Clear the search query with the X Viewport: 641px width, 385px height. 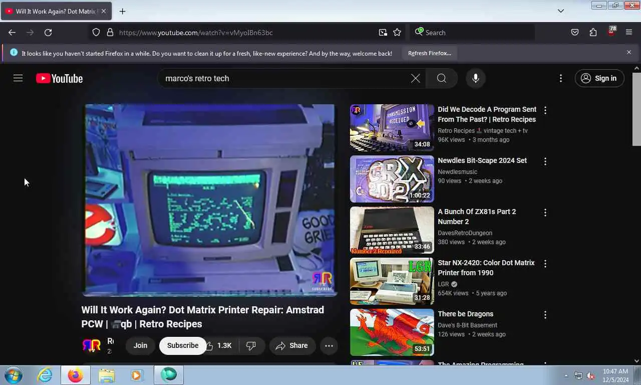[x=415, y=78]
